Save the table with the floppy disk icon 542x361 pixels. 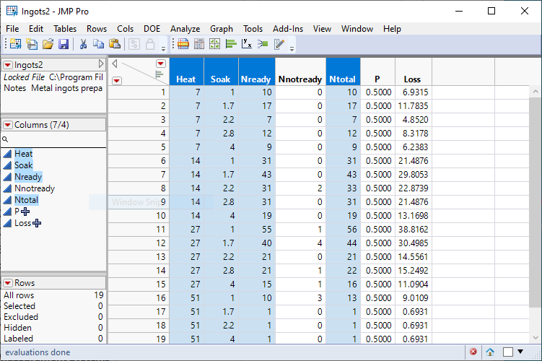click(64, 44)
